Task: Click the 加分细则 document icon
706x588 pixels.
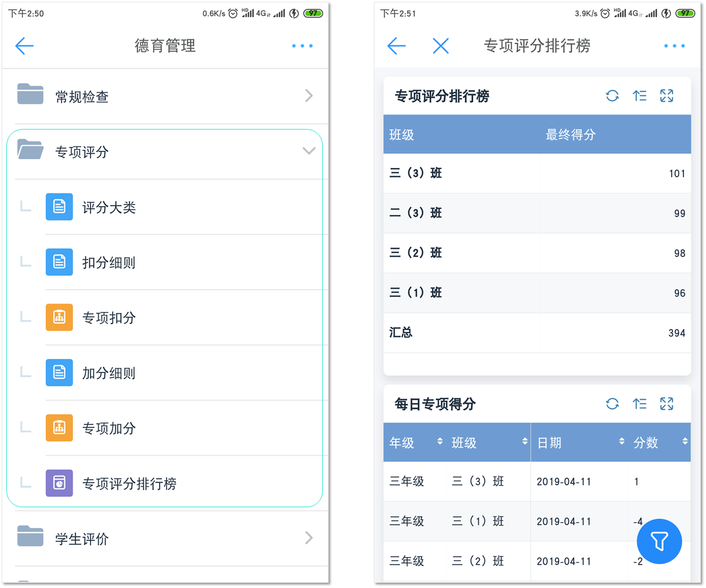Action: [x=59, y=372]
